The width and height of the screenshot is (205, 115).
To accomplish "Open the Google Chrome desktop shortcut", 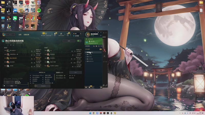I will (33, 19).
